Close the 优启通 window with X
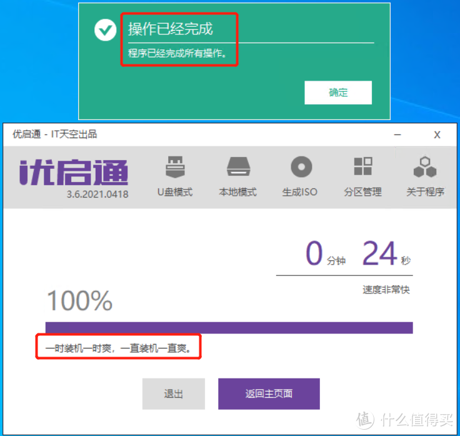Image resolution: width=460 pixels, height=436 pixels. tap(437, 134)
